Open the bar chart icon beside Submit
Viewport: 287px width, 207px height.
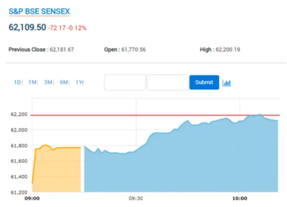click(227, 83)
